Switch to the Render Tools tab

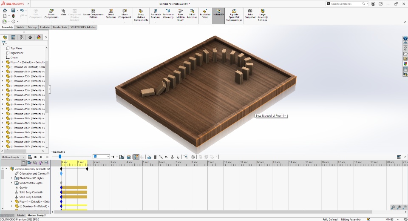point(60,27)
